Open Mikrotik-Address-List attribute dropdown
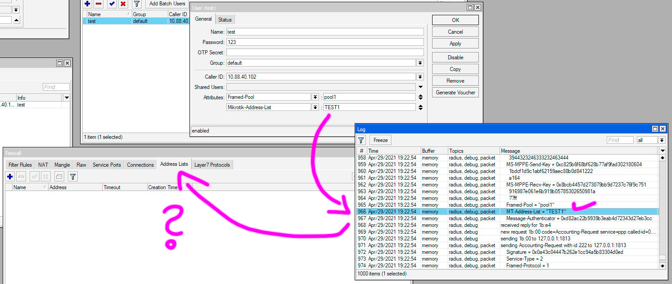 (x=315, y=107)
